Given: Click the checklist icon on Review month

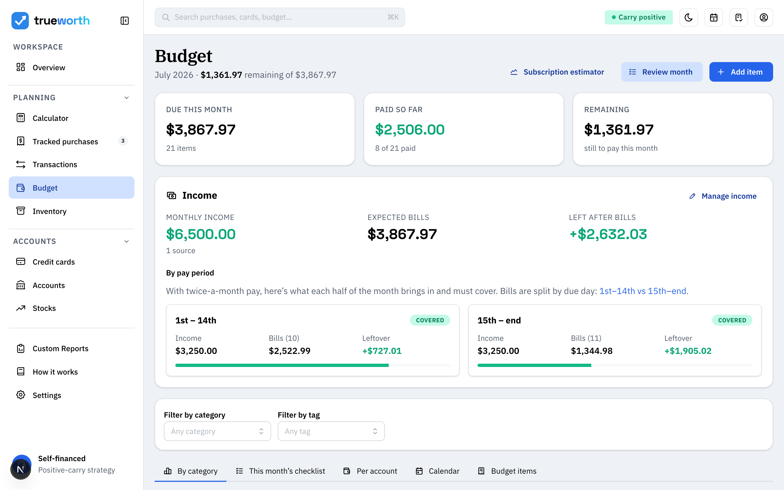Looking at the screenshot, I should coord(632,72).
